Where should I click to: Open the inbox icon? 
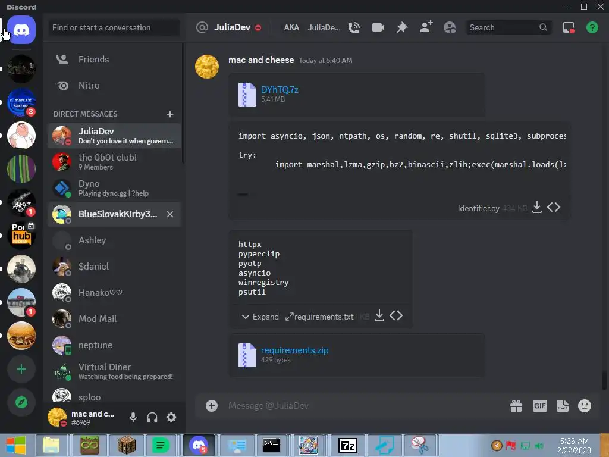point(569,27)
